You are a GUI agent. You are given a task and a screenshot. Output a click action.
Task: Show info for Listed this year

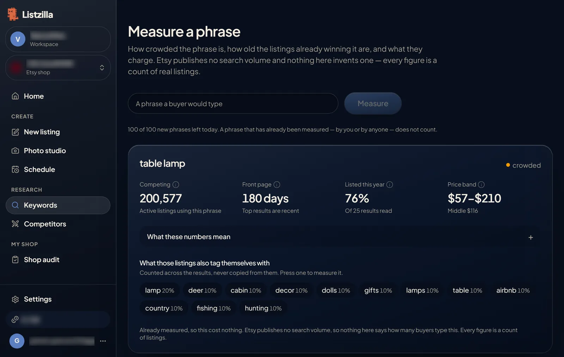click(x=390, y=185)
